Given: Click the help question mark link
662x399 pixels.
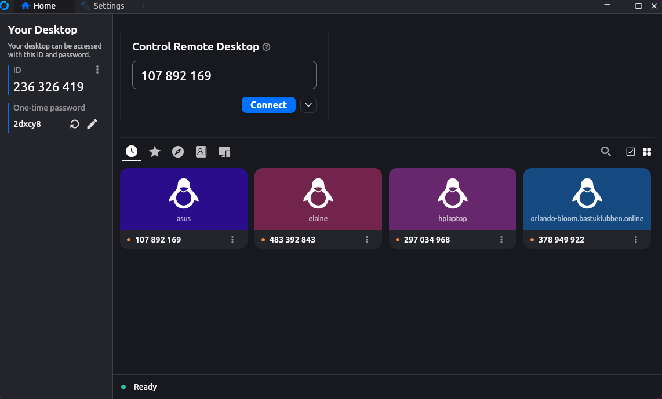Looking at the screenshot, I should pos(266,47).
